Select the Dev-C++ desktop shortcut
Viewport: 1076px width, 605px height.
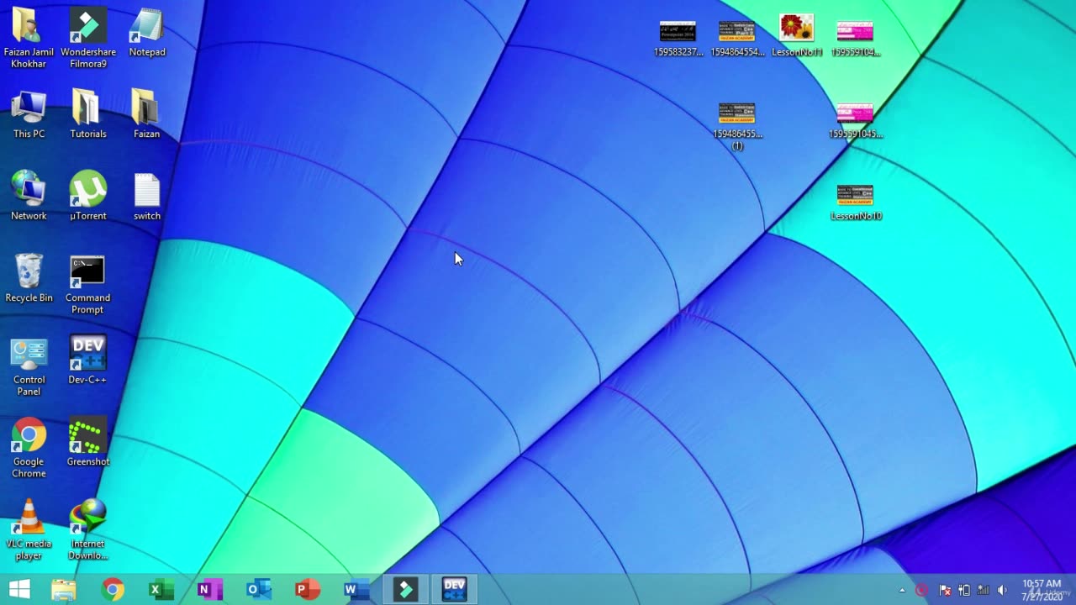[x=87, y=360]
